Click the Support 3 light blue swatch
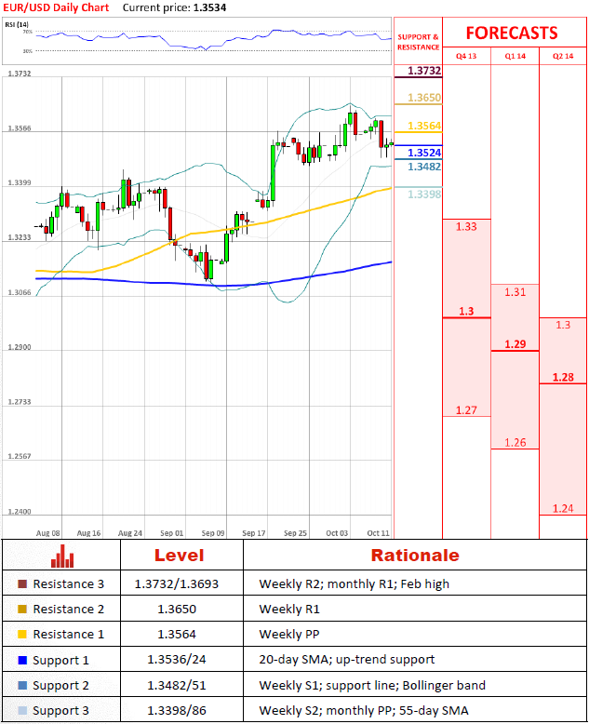Viewport: 589px width, 724px height. coord(22,711)
